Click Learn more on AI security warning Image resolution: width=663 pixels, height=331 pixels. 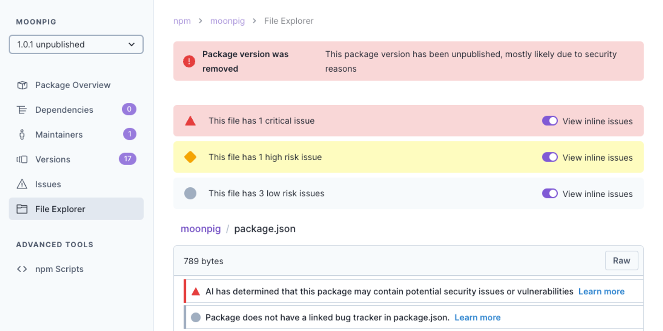point(601,291)
